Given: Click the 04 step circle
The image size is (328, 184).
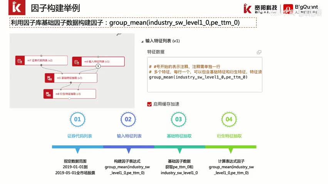Looking at the screenshot, I should tap(229, 119).
